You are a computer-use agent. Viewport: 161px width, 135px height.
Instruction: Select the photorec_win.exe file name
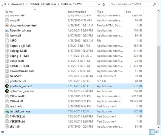pos(21,86)
